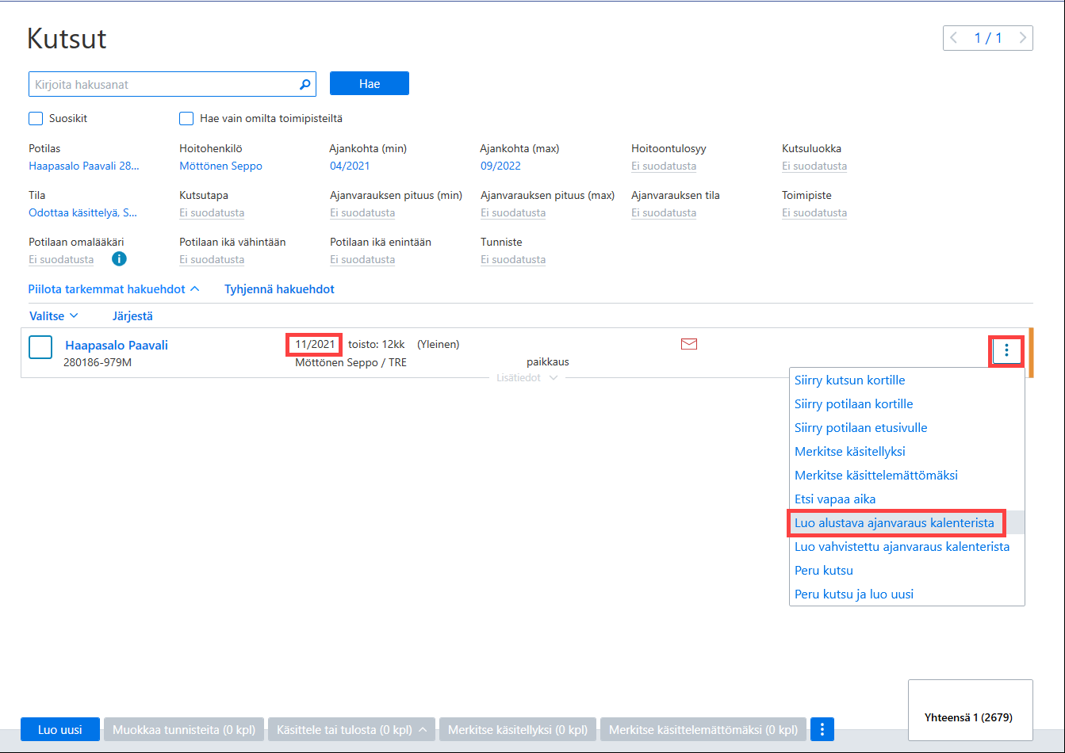The height and width of the screenshot is (753, 1065).
Task: Open the Tyhjennä hakuehdot link
Action: point(279,289)
